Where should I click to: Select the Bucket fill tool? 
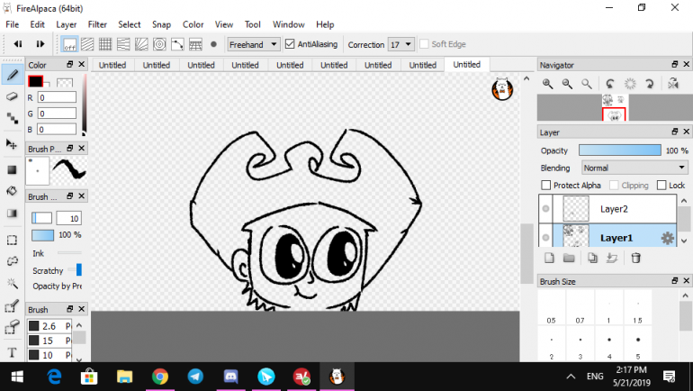[13, 191]
